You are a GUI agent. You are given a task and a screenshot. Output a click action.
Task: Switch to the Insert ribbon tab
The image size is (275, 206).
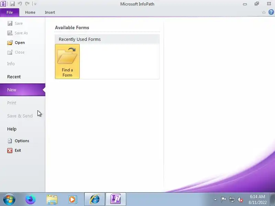click(50, 12)
